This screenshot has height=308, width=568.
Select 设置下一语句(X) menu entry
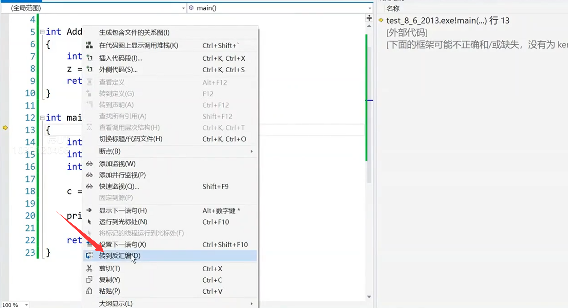pos(122,244)
